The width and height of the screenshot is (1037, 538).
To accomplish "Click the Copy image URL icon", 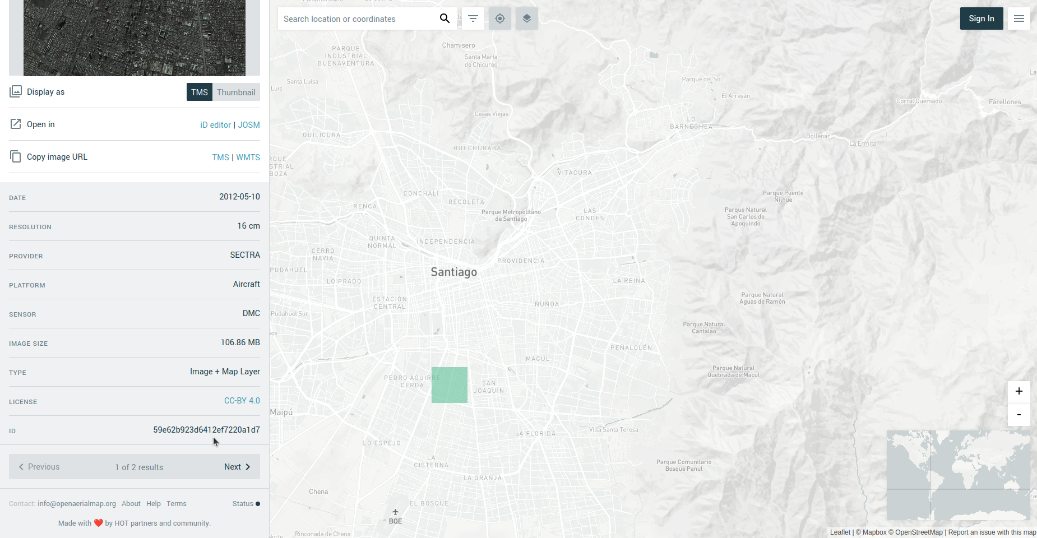I will (x=16, y=156).
